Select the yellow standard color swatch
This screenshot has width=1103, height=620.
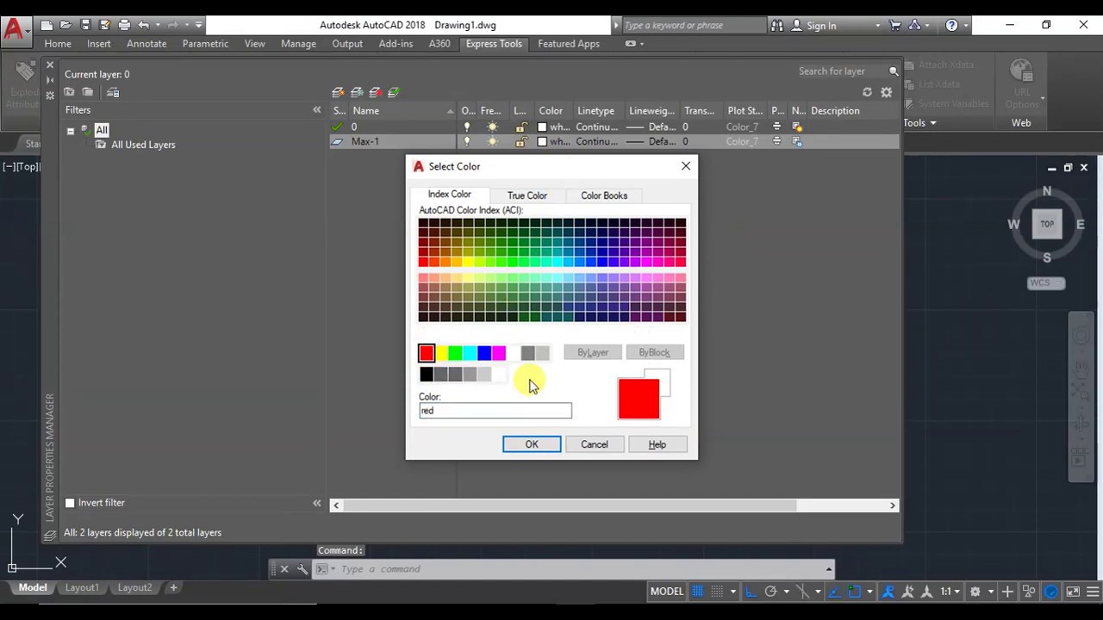[441, 353]
